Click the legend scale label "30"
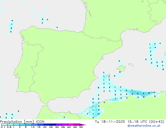 point(57,127)
